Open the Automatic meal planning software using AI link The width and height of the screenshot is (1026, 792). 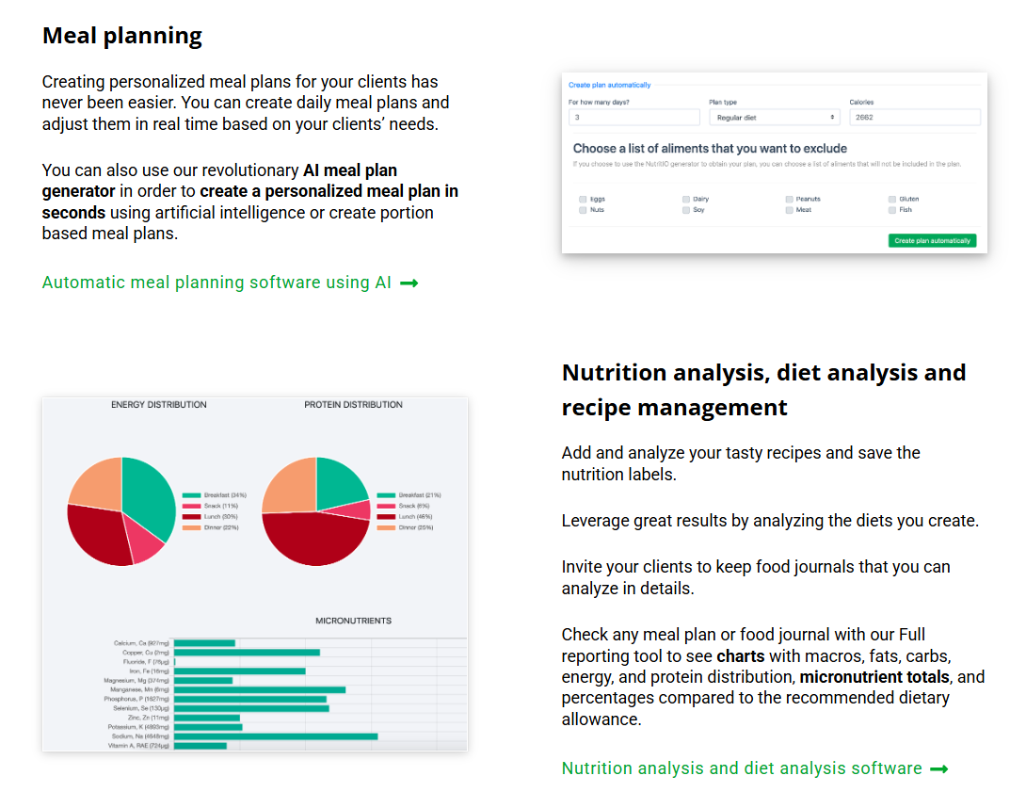[216, 283]
